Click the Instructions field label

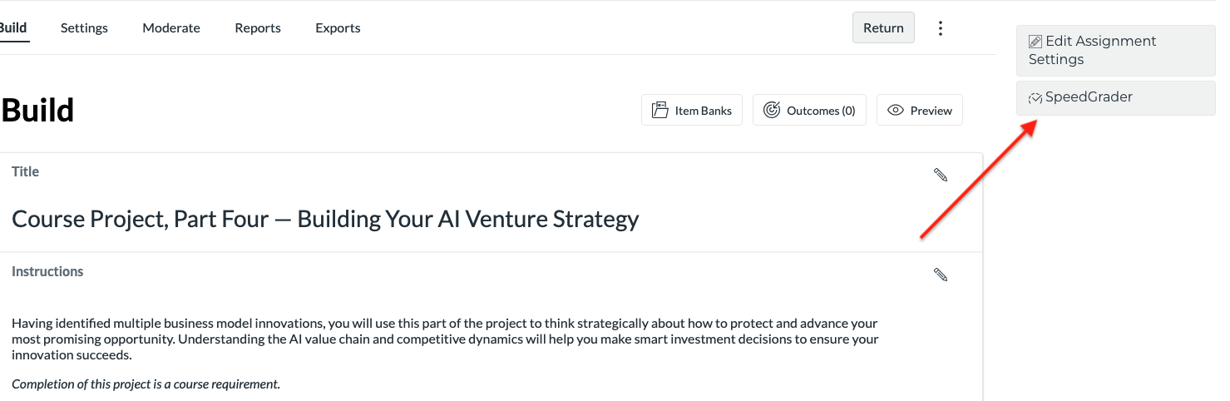pos(47,272)
